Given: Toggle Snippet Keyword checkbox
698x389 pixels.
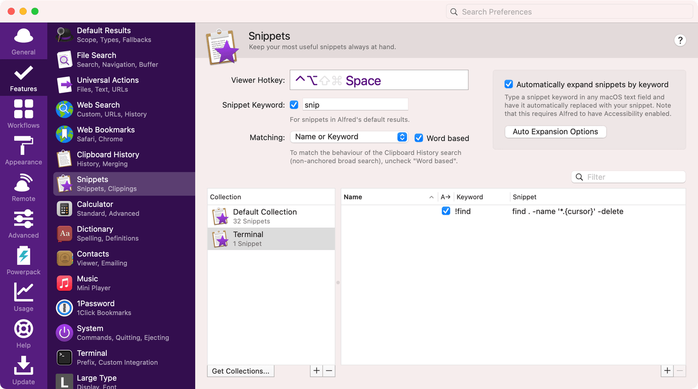Looking at the screenshot, I should (294, 105).
